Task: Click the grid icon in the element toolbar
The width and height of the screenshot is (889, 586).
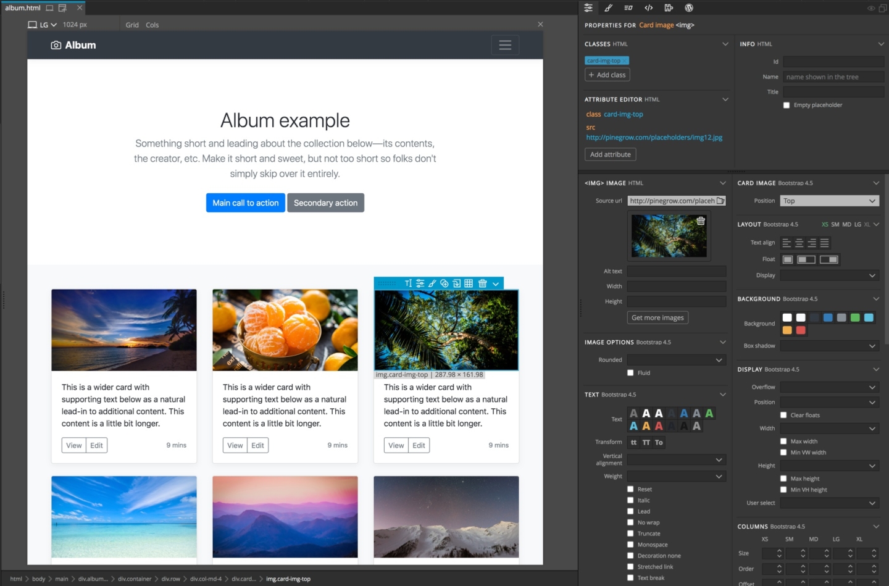Action: pyautogui.click(x=469, y=283)
